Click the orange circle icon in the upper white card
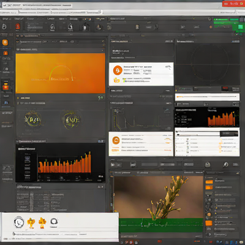Viewport: 245px width, 245px height. coord(118,70)
